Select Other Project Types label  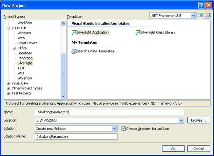pyautogui.click(x=27, y=88)
